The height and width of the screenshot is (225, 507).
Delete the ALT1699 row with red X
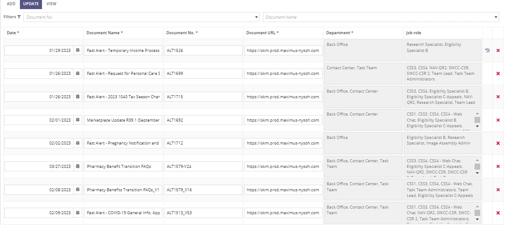click(x=498, y=74)
